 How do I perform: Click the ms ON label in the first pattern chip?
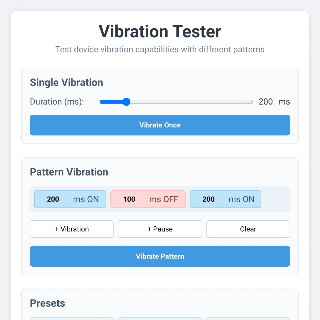click(x=86, y=199)
